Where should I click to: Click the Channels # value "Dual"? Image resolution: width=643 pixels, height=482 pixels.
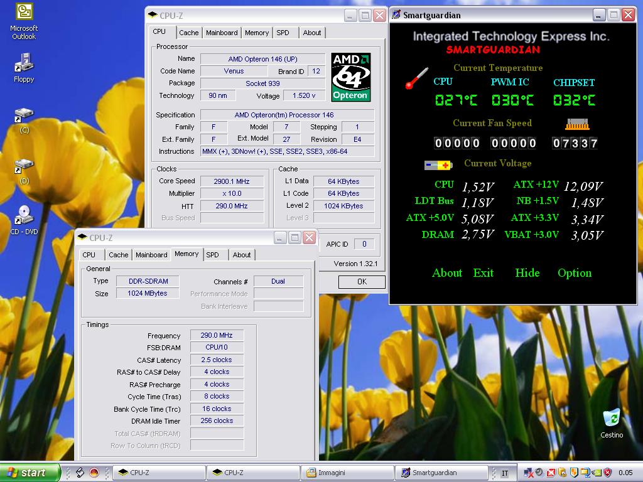pos(278,281)
